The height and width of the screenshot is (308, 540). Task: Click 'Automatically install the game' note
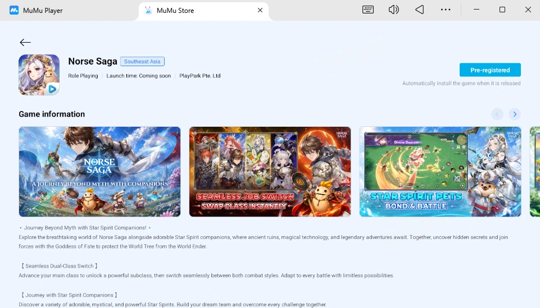(x=461, y=83)
